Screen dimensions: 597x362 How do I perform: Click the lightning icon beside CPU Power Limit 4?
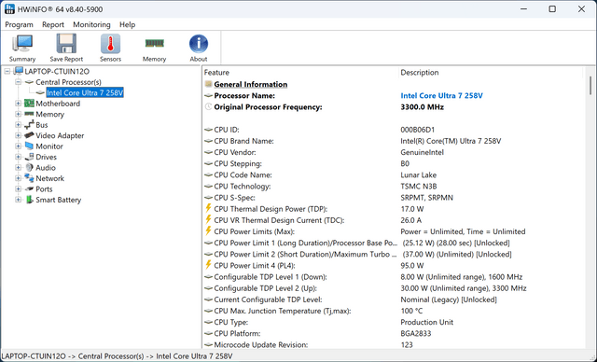coord(208,265)
